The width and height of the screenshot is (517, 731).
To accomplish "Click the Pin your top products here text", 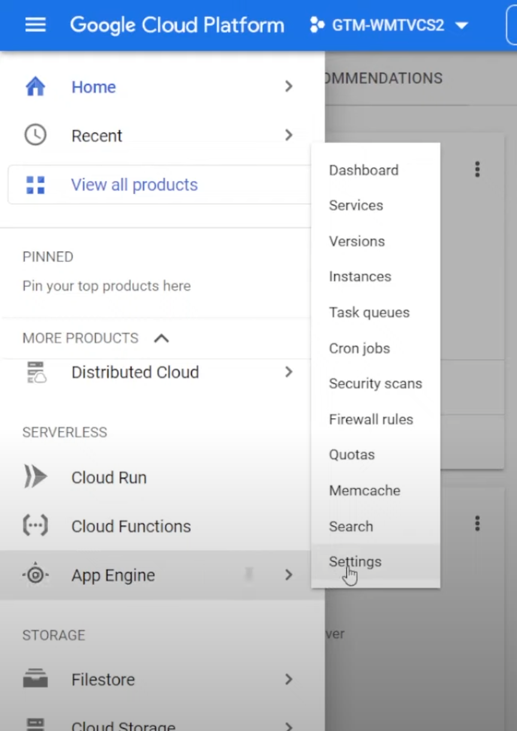I will point(107,286).
